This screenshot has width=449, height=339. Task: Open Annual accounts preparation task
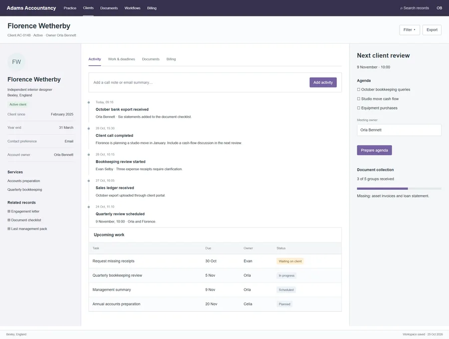(116, 304)
